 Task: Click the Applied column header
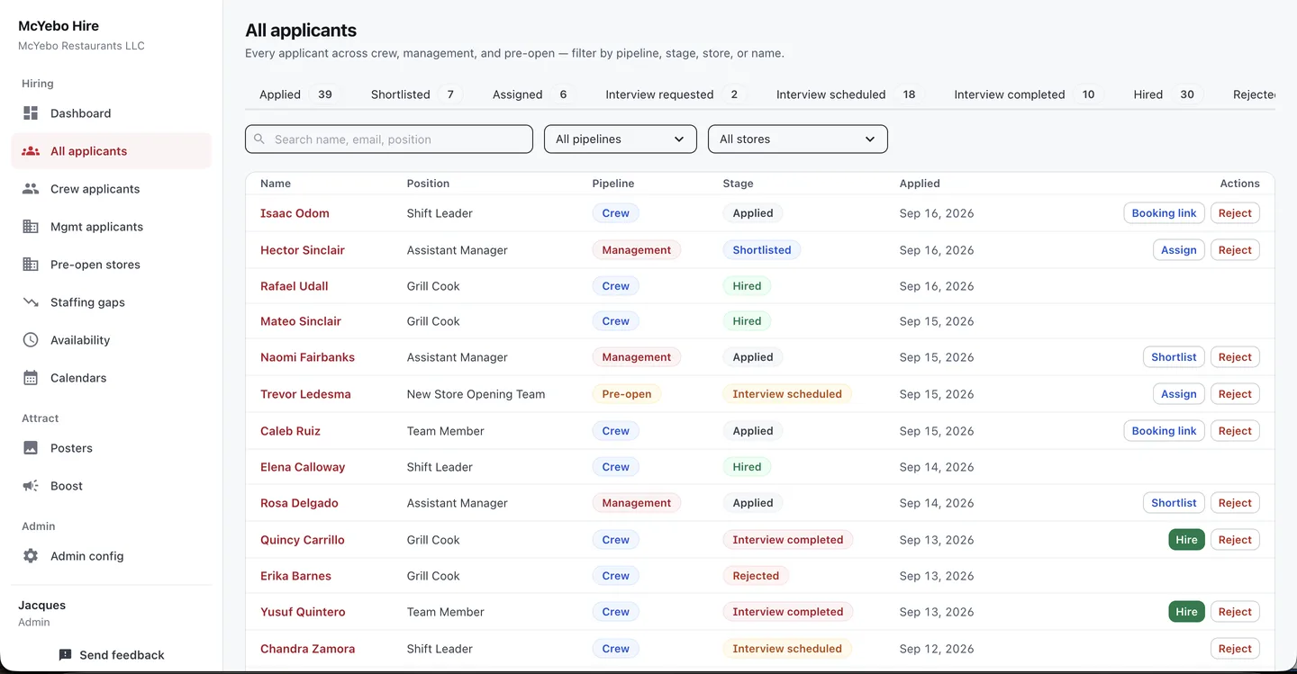pyautogui.click(x=920, y=184)
